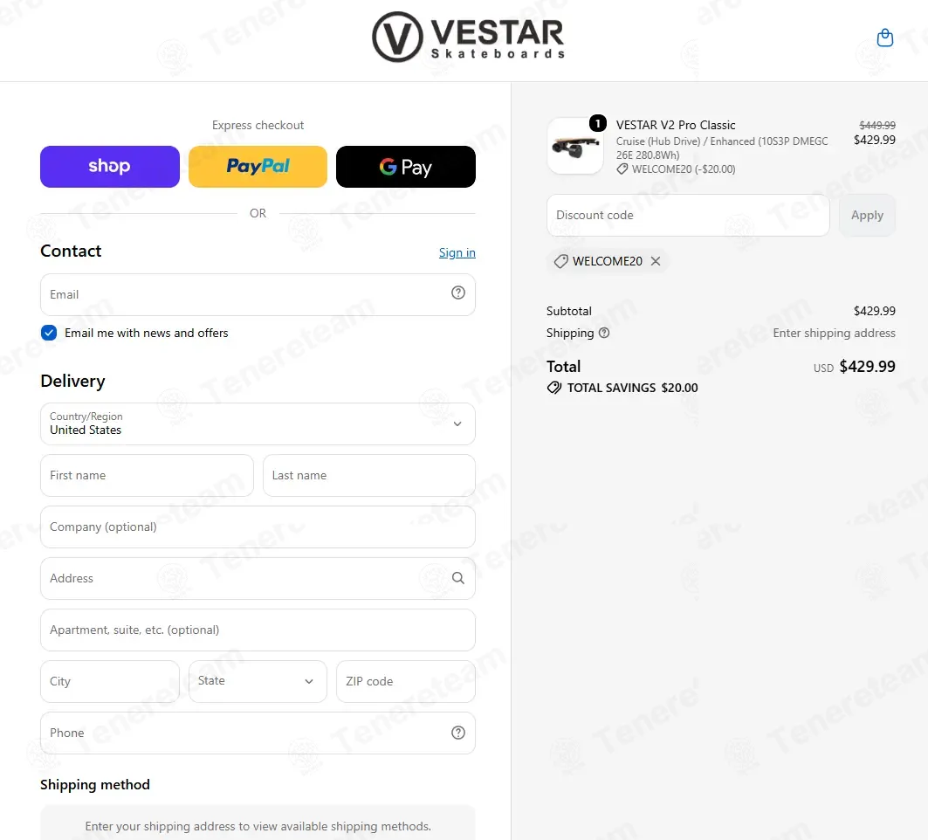Focus the Phone input field
Image resolution: width=928 pixels, height=840 pixels.
[x=258, y=733]
